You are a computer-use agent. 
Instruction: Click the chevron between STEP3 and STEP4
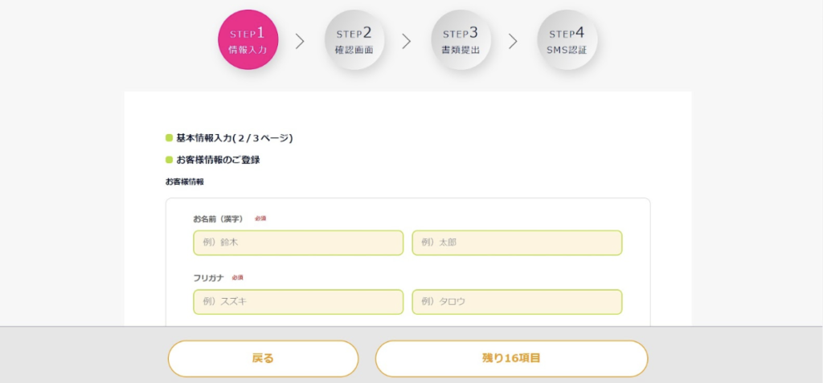click(513, 41)
